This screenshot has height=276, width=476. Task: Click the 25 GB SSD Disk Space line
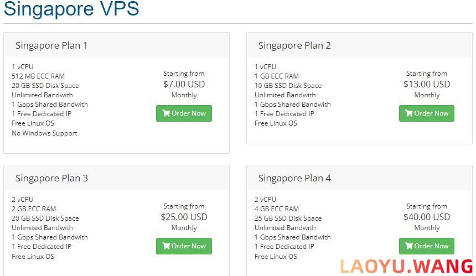pos(288,218)
